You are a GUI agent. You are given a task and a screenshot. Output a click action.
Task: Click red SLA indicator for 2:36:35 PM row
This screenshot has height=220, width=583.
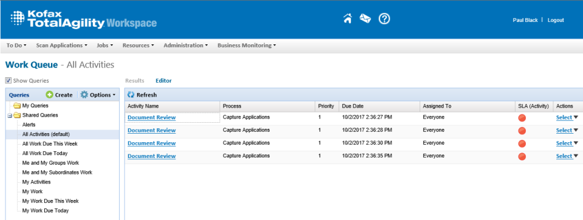[x=522, y=156]
